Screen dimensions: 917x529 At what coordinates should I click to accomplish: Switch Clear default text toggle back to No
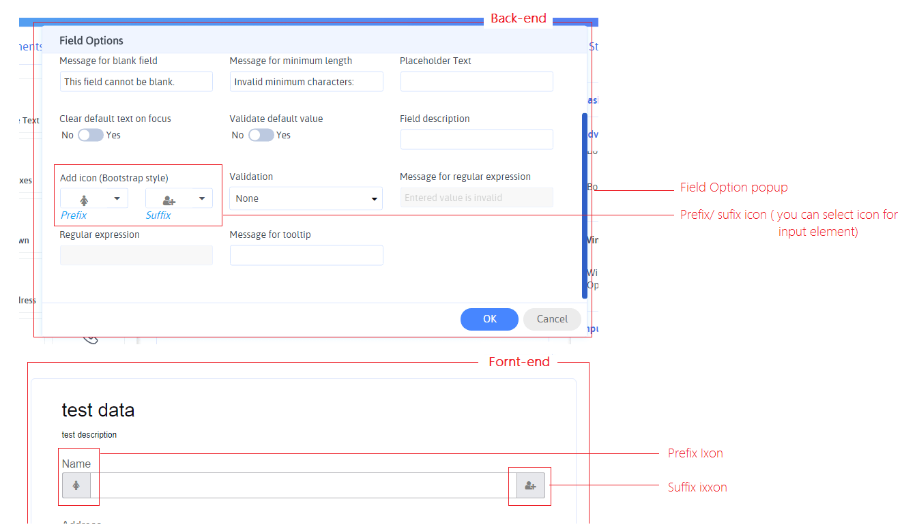coord(85,135)
